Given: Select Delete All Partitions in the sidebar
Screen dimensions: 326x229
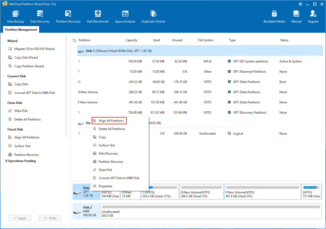Looking at the screenshot, I should coord(24,119).
